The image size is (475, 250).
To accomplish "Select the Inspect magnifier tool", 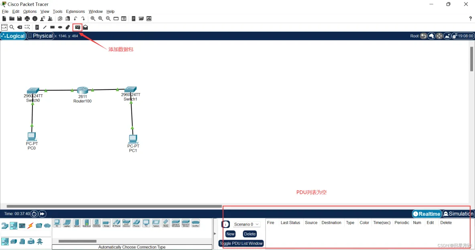I will pyautogui.click(x=12, y=27).
